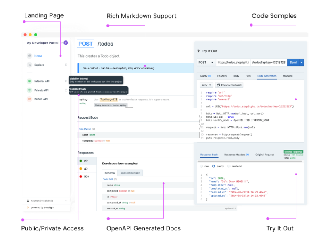Screen dimensions: 317x247
Task: Click the POST method badge by /todos
Action: (86, 44)
